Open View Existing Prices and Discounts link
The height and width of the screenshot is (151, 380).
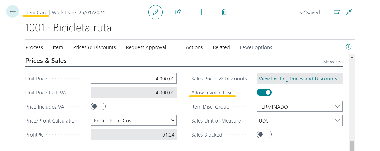click(x=299, y=79)
